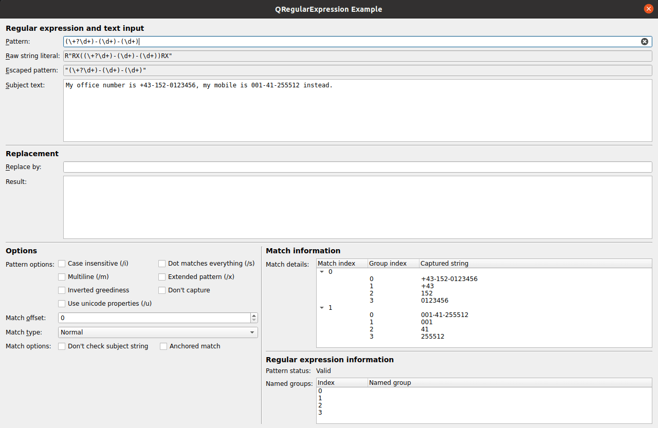The width and height of the screenshot is (658, 428).
Task: Check Inverted greediness option
Action: click(x=62, y=290)
